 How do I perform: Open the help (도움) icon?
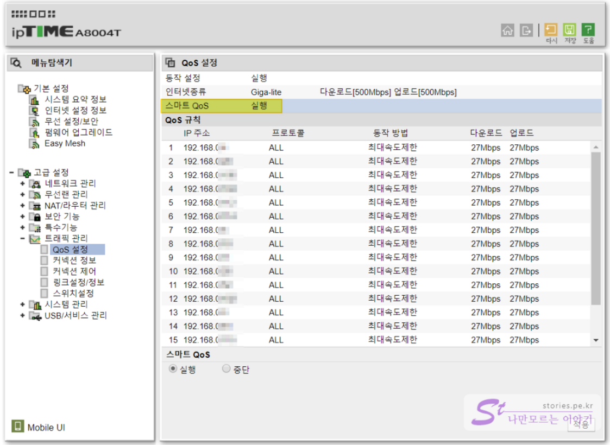tap(588, 30)
